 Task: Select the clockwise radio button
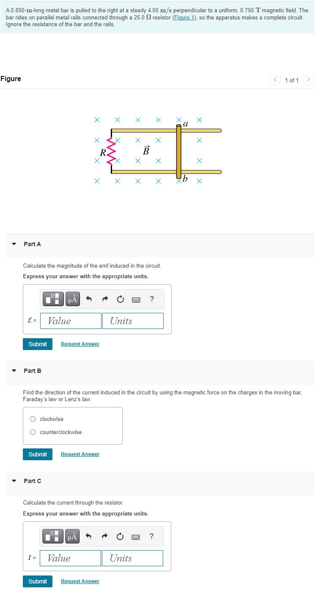click(33, 419)
